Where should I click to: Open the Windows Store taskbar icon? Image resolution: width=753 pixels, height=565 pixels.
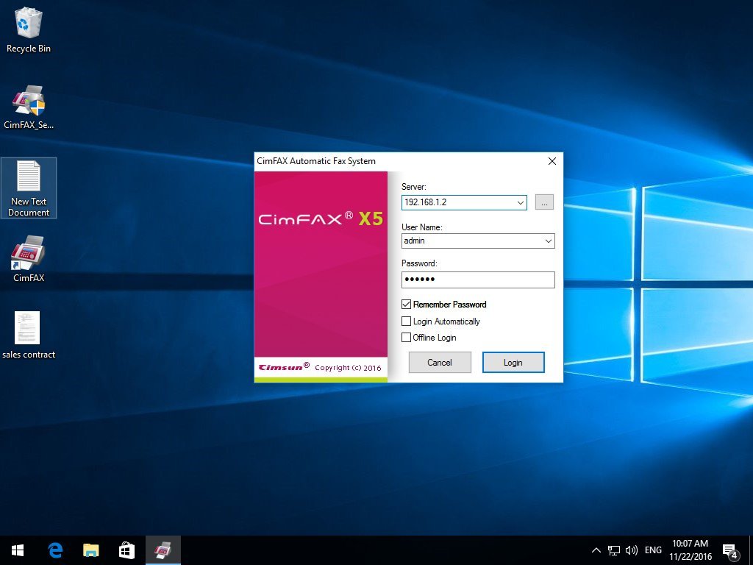[x=126, y=550]
